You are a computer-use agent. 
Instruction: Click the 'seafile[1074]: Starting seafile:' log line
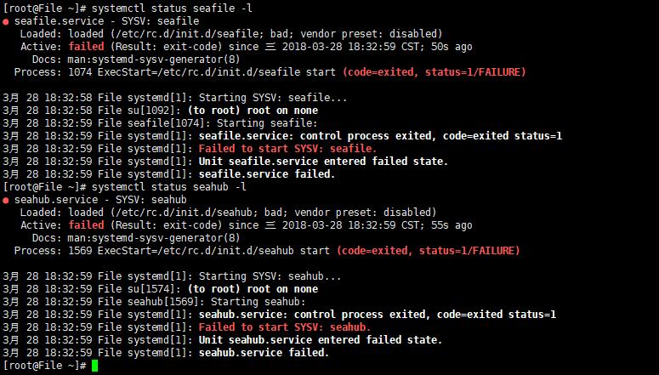(223, 123)
